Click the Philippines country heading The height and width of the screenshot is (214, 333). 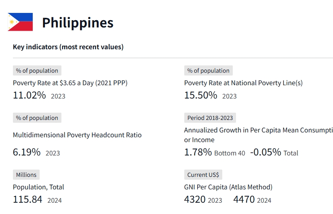pos(78,23)
